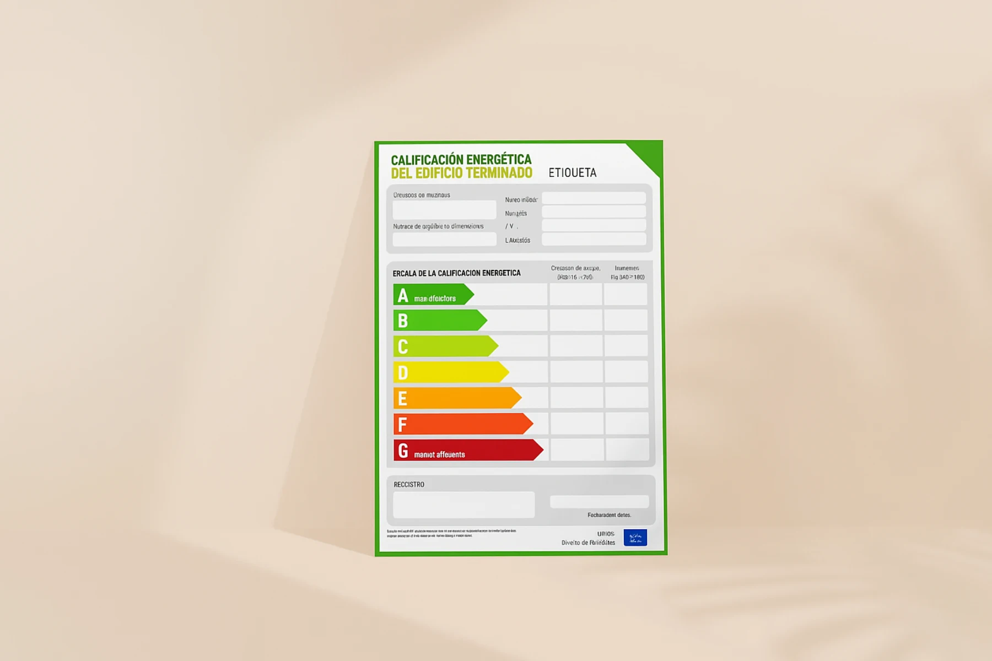Click the large RECCISTRO input box
Viewport: 992px width, 661px height.
(x=463, y=504)
